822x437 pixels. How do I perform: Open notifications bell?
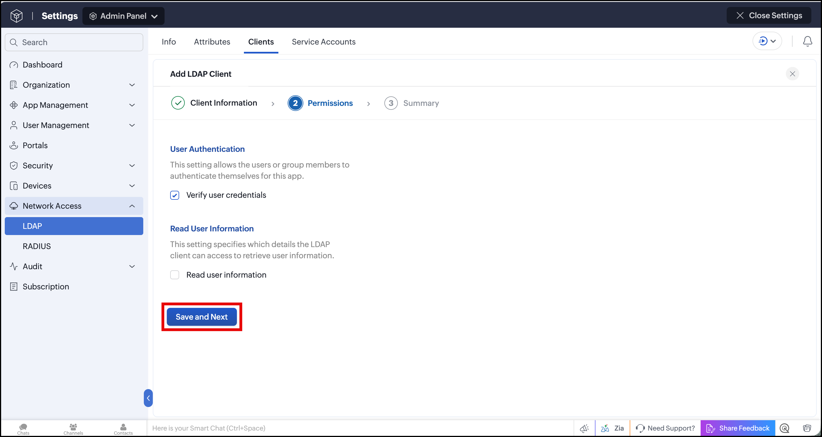click(x=807, y=41)
